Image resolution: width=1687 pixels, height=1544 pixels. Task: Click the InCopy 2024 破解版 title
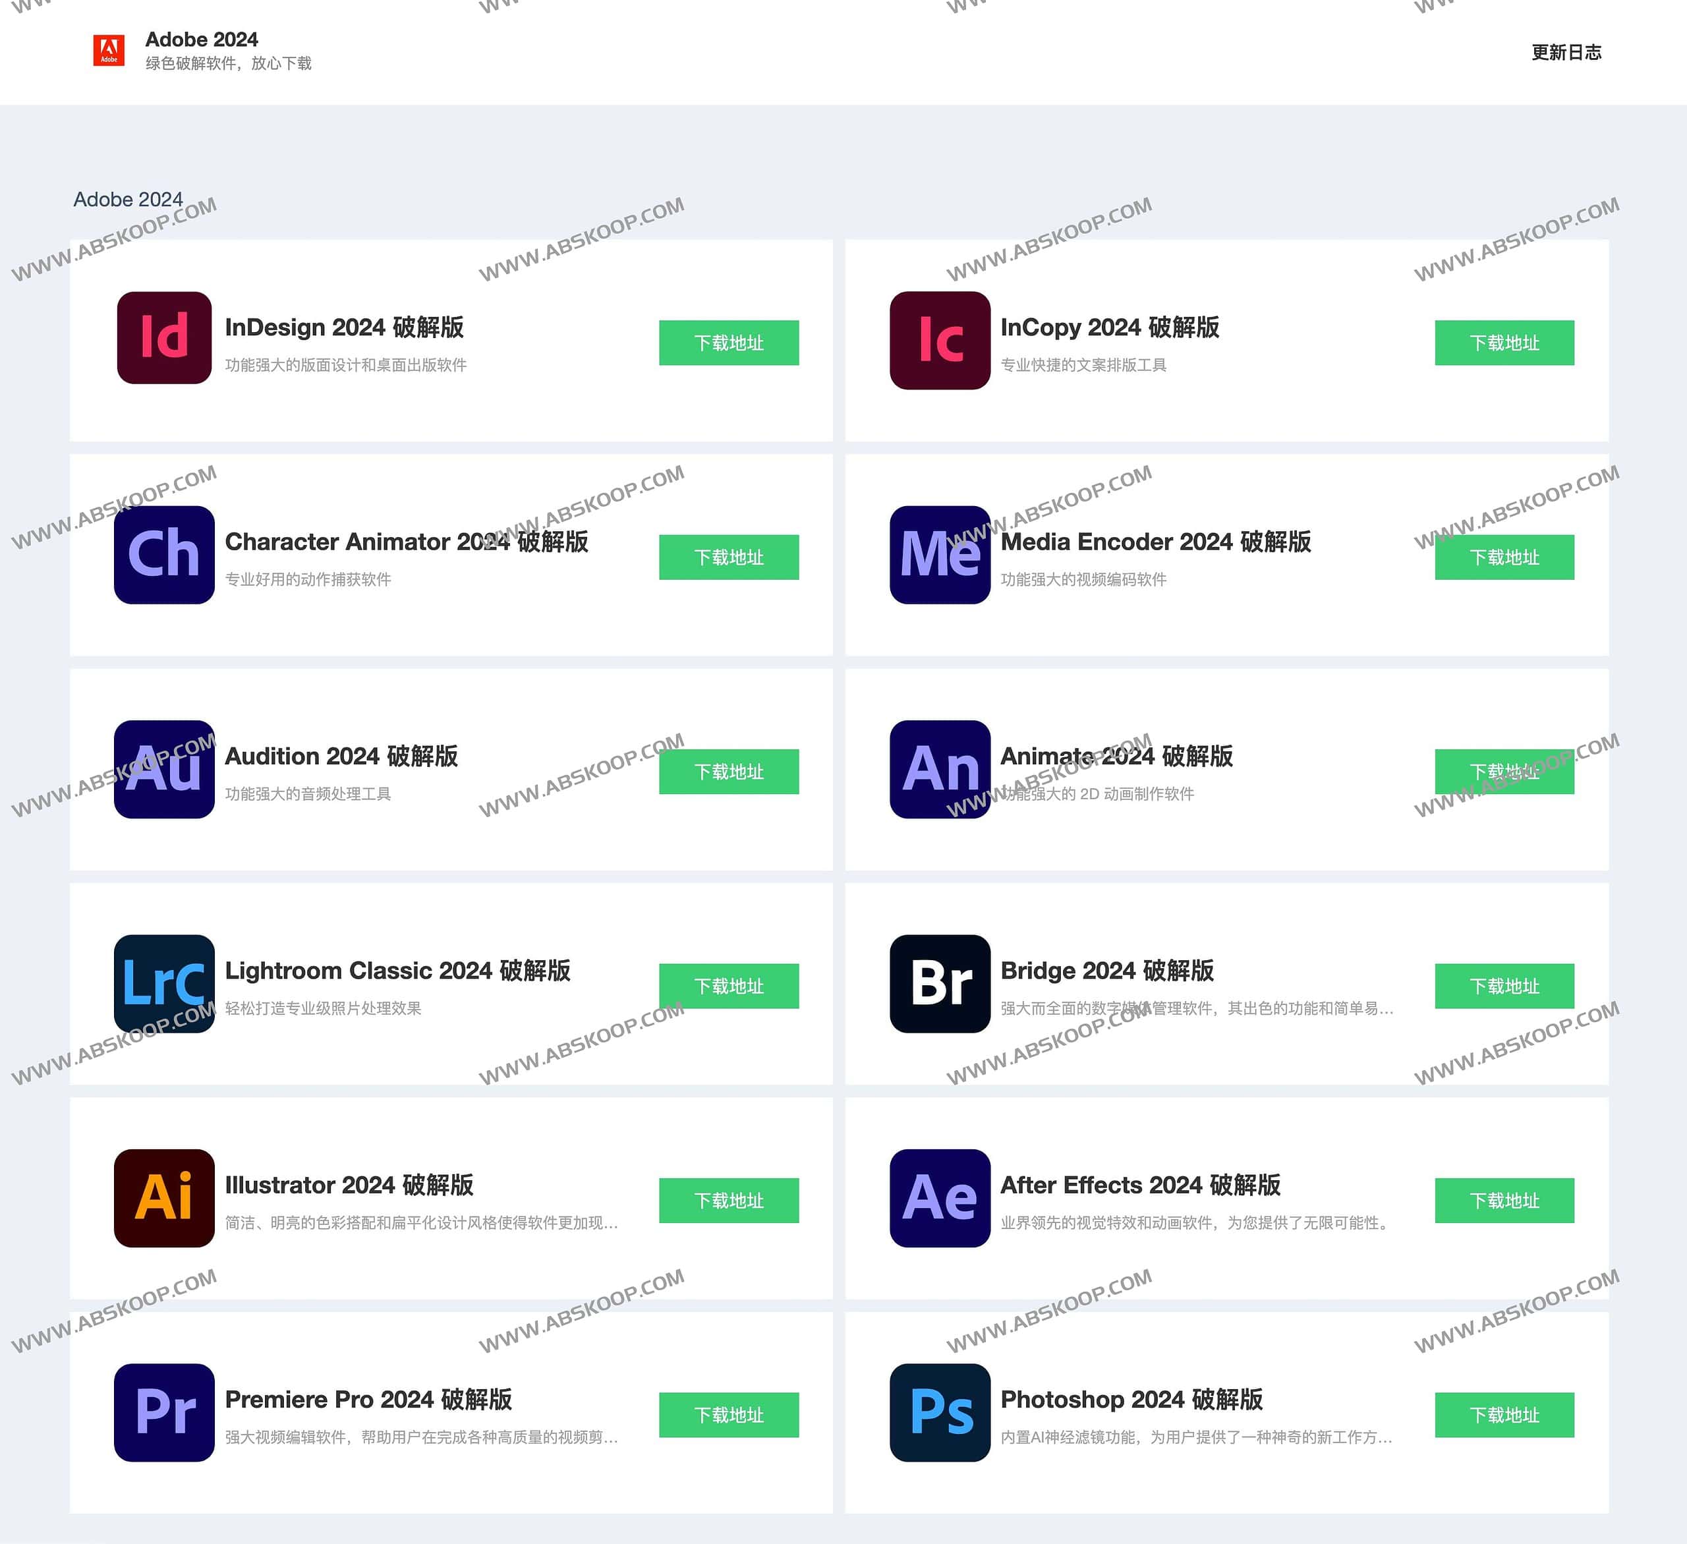click(x=1110, y=328)
